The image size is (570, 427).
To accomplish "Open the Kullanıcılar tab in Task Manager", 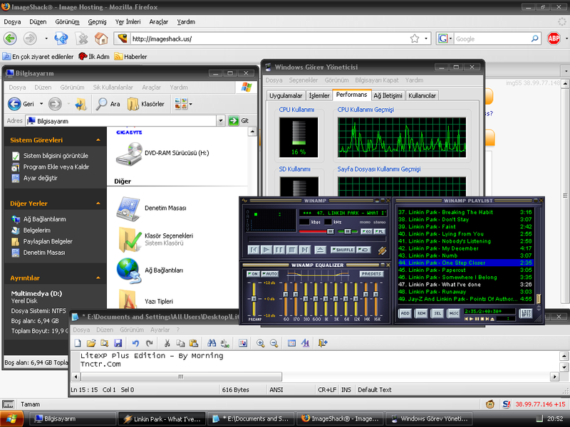I will pos(422,95).
